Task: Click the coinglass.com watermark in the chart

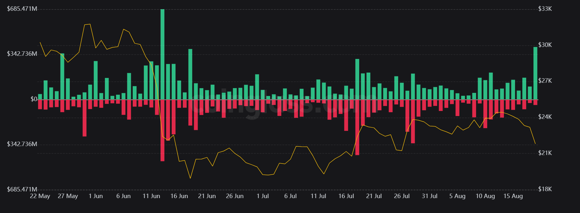Action: [x=285, y=105]
